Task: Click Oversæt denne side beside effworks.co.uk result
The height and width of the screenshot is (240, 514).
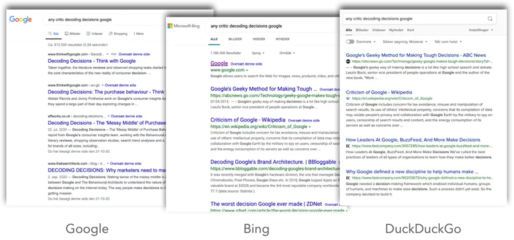Action: coord(127,116)
